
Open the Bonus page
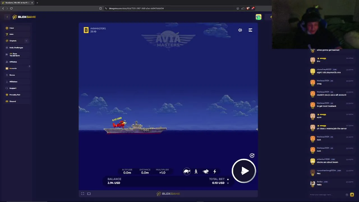pos(17,75)
